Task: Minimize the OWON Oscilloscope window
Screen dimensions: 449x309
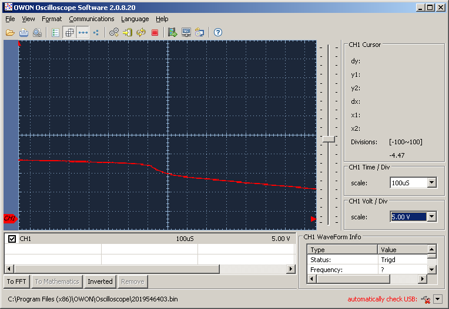Action: 420,8
